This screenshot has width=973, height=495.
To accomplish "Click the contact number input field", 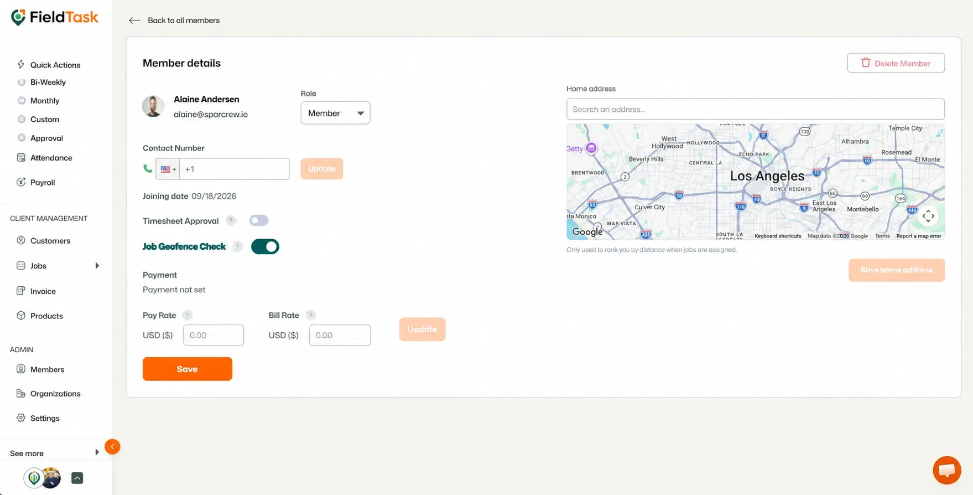I will pyautogui.click(x=234, y=169).
